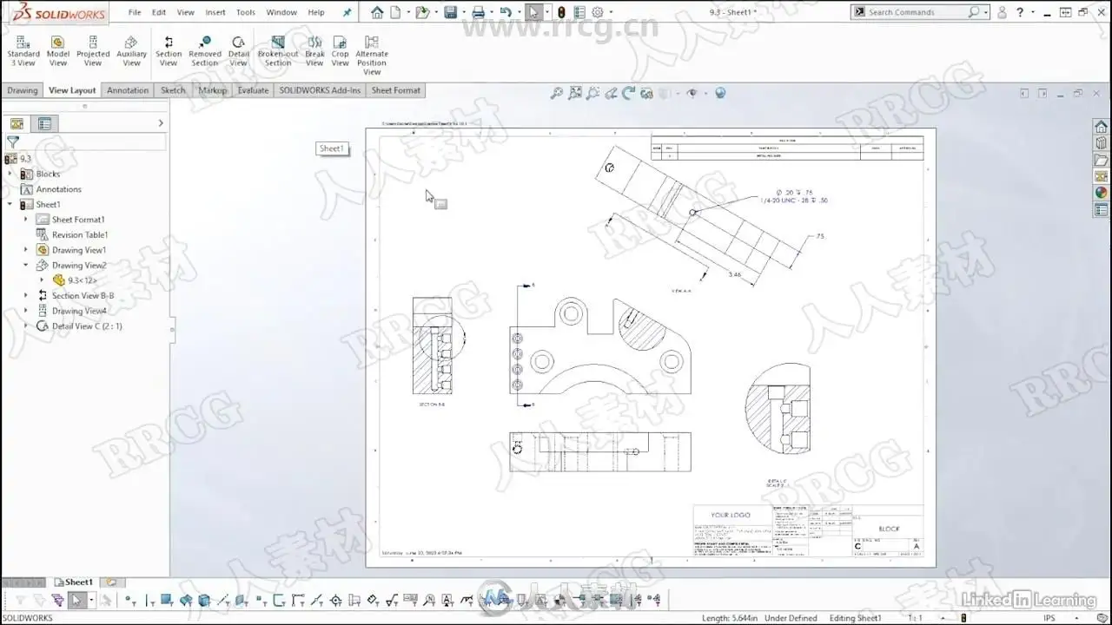Viewport: 1112px width, 625px height.
Task: Pin the menu bar open
Action: point(347,12)
